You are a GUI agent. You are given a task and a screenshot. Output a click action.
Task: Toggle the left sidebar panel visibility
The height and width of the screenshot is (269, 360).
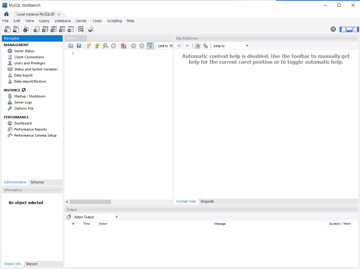pos(343,29)
